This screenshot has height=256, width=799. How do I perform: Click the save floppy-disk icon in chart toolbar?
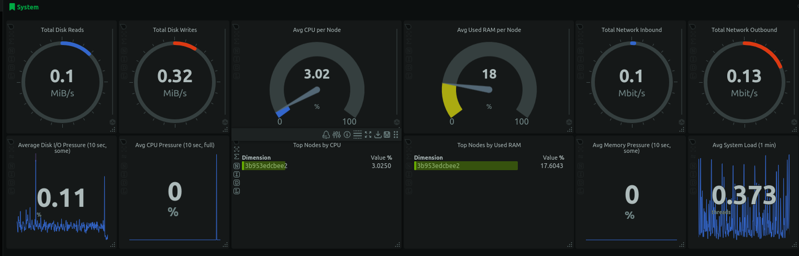coord(387,135)
